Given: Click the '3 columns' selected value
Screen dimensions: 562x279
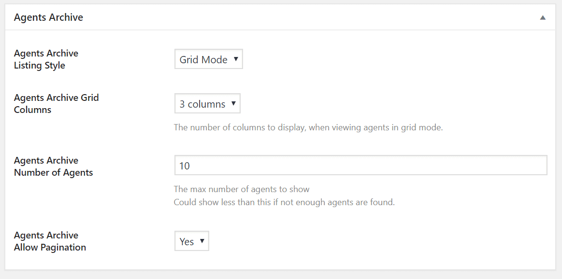Looking at the screenshot, I should pos(202,104).
